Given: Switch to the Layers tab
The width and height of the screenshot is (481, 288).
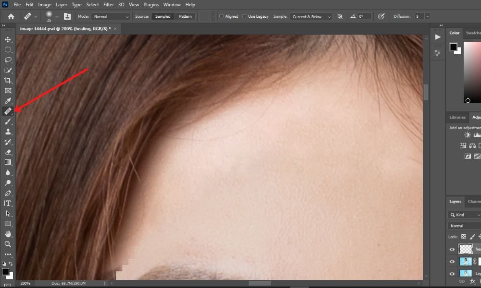Looking at the screenshot, I should pyautogui.click(x=455, y=202).
